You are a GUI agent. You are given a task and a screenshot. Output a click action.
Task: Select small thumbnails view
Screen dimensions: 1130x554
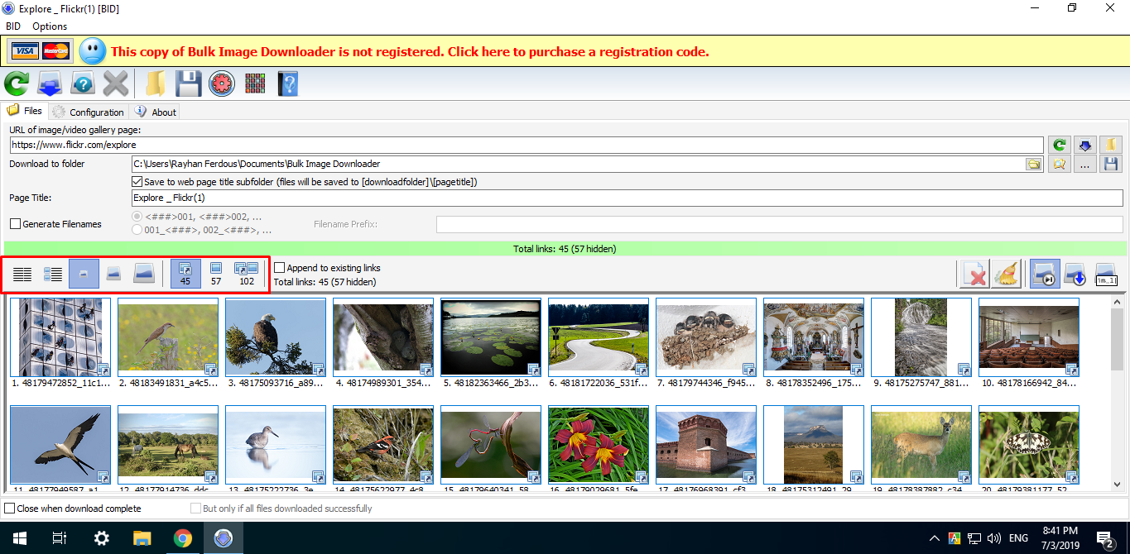pyautogui.click(x=84, y=274)
